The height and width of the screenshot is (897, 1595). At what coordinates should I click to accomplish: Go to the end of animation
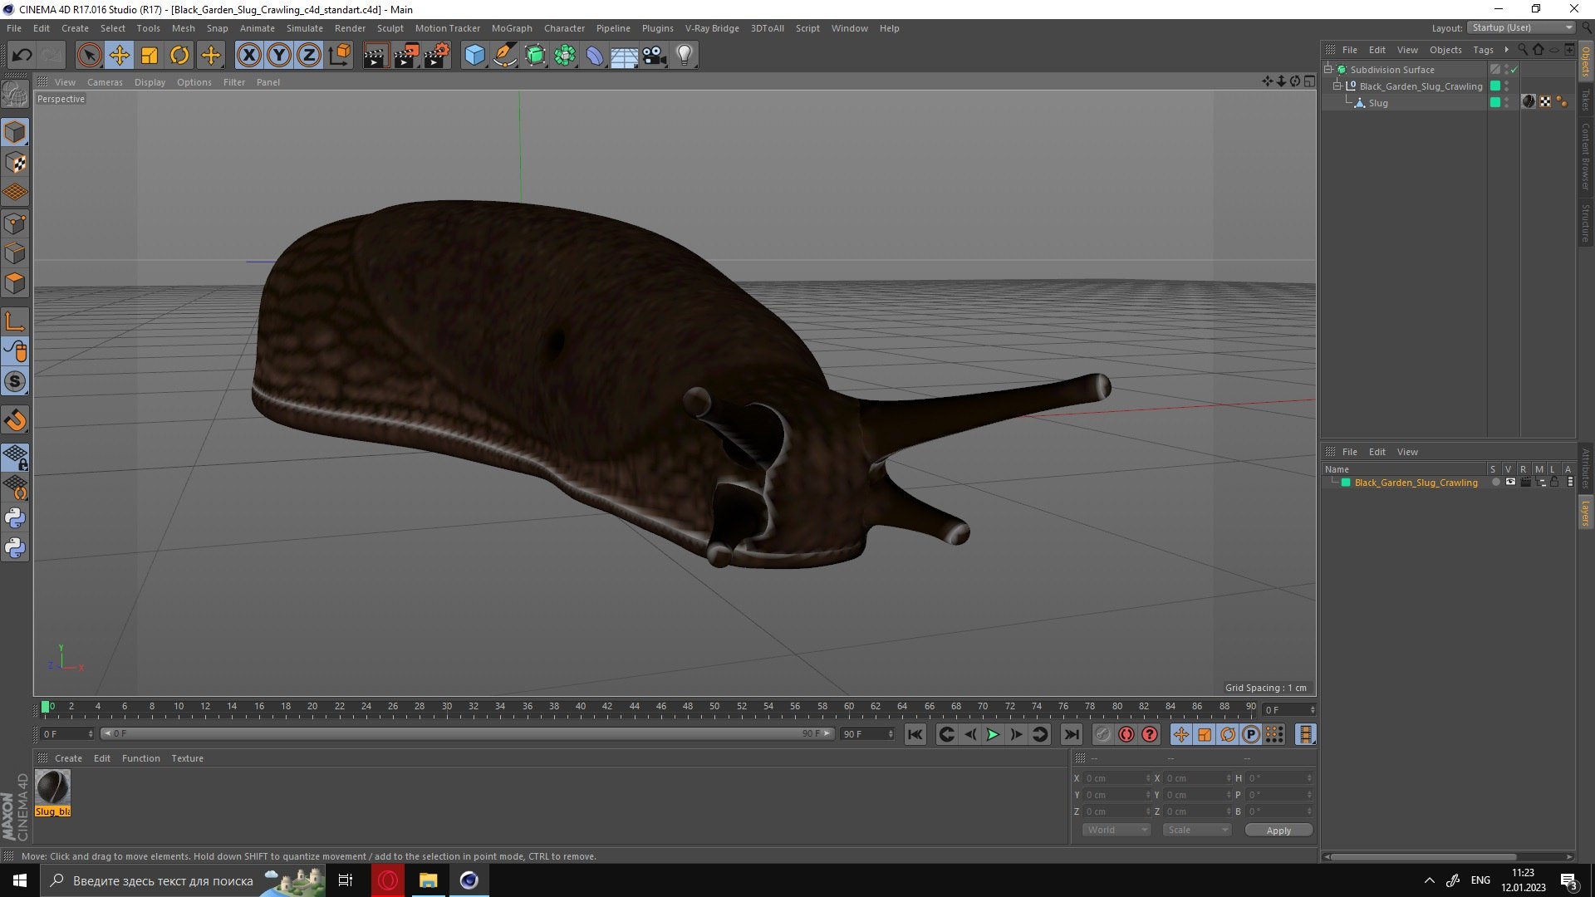pos(1072,734)
